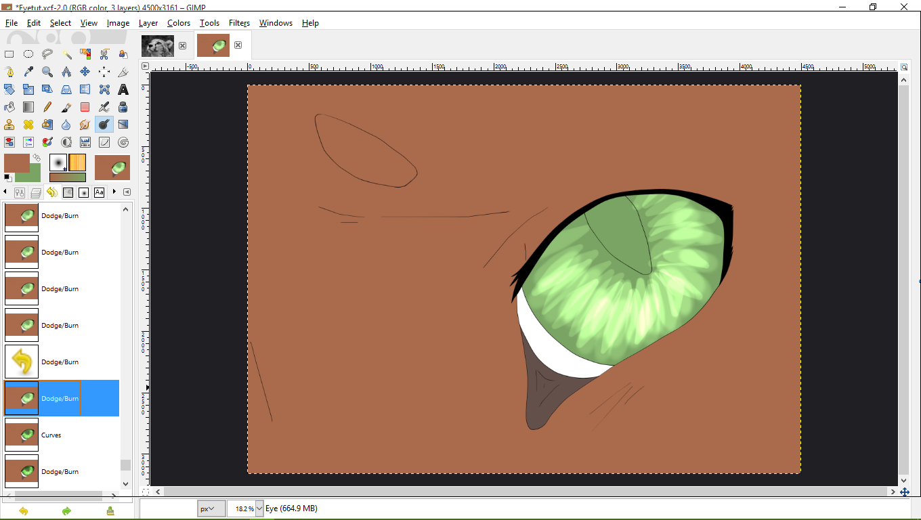This screenshot has height=520, width=921.
Task: Select the Scale tool
Action: tap(28, 89)
